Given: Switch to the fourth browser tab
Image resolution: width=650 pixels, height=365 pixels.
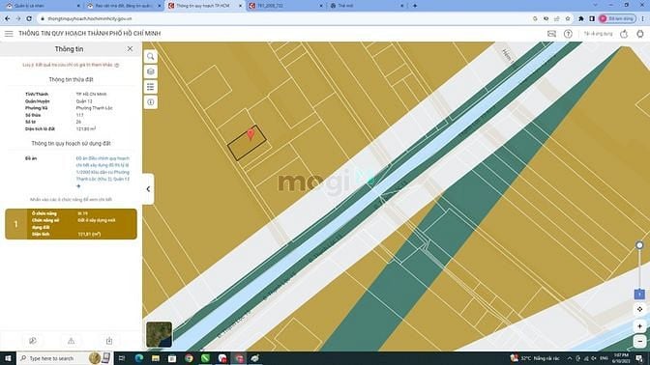Looking at the screenshot, I should point(285,6).
